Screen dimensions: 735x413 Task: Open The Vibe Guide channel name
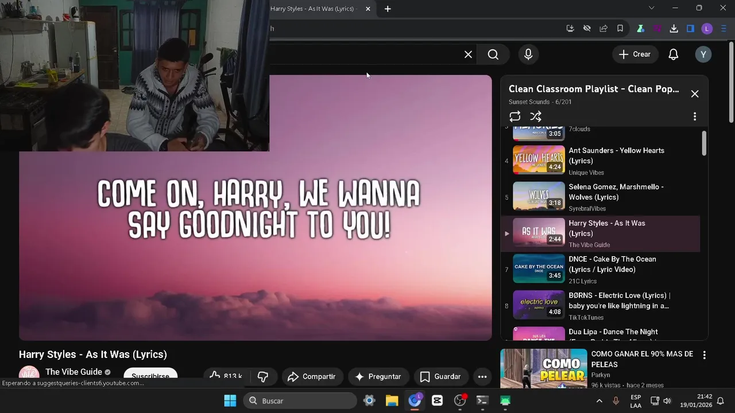point(73,372)
